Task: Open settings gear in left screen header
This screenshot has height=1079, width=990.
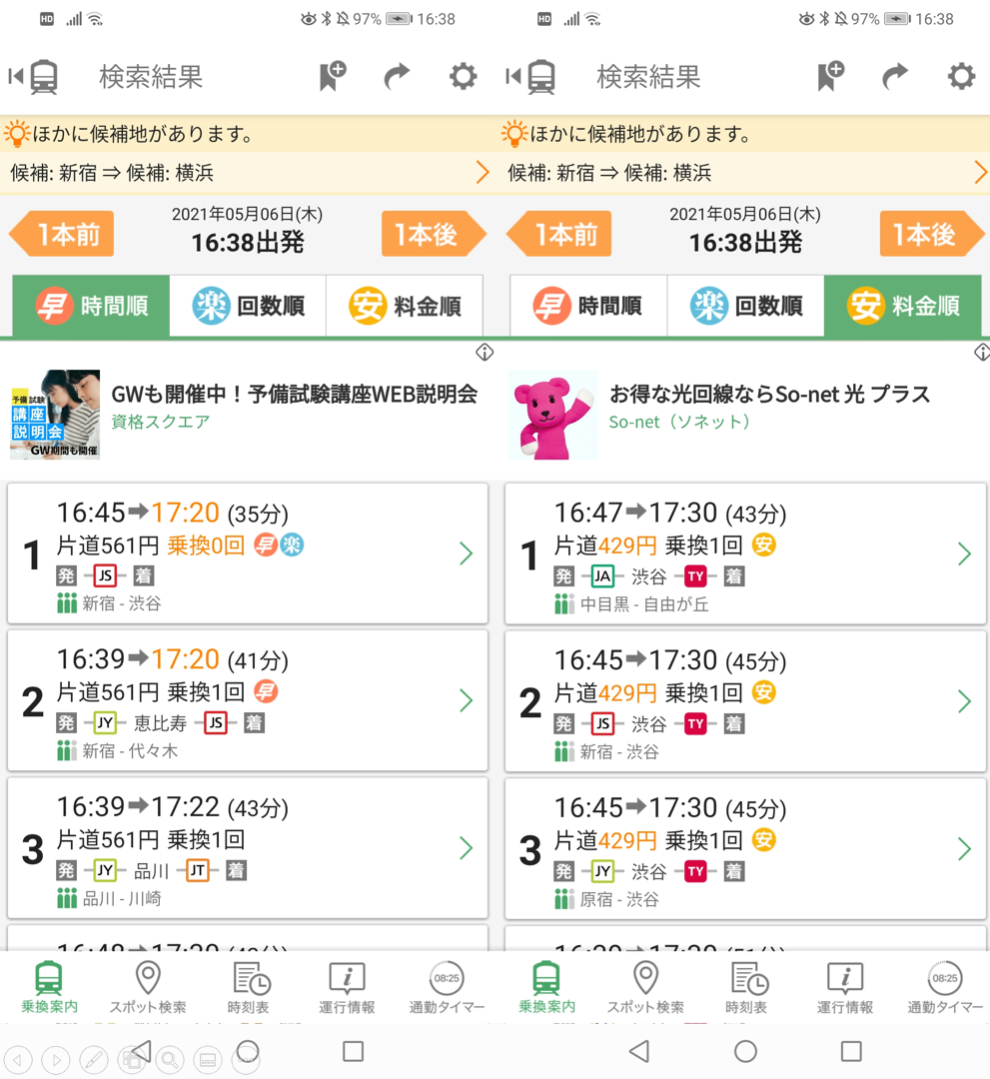Action: pos(463,76)
